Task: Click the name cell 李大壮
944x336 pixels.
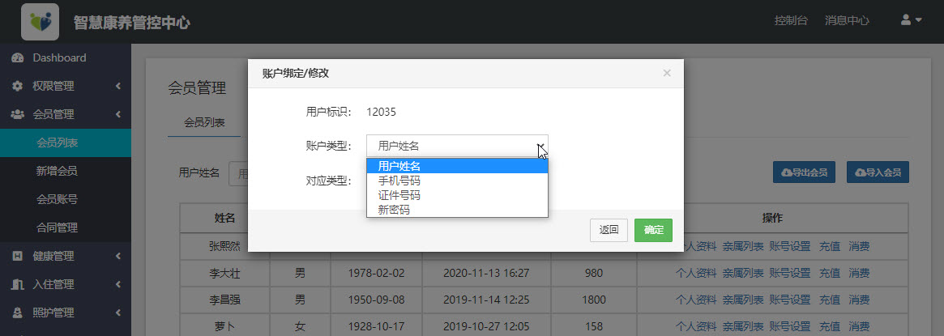Action: coord(224,273)
